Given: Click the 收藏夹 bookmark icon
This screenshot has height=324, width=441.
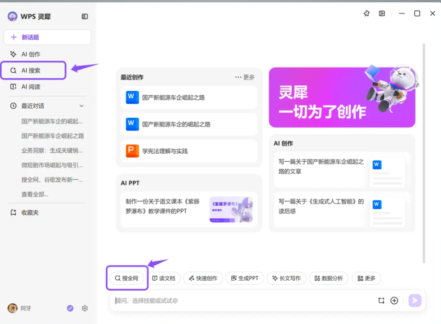Looking at the screenshot, I should pyautogui.click(x=13, y=213).
